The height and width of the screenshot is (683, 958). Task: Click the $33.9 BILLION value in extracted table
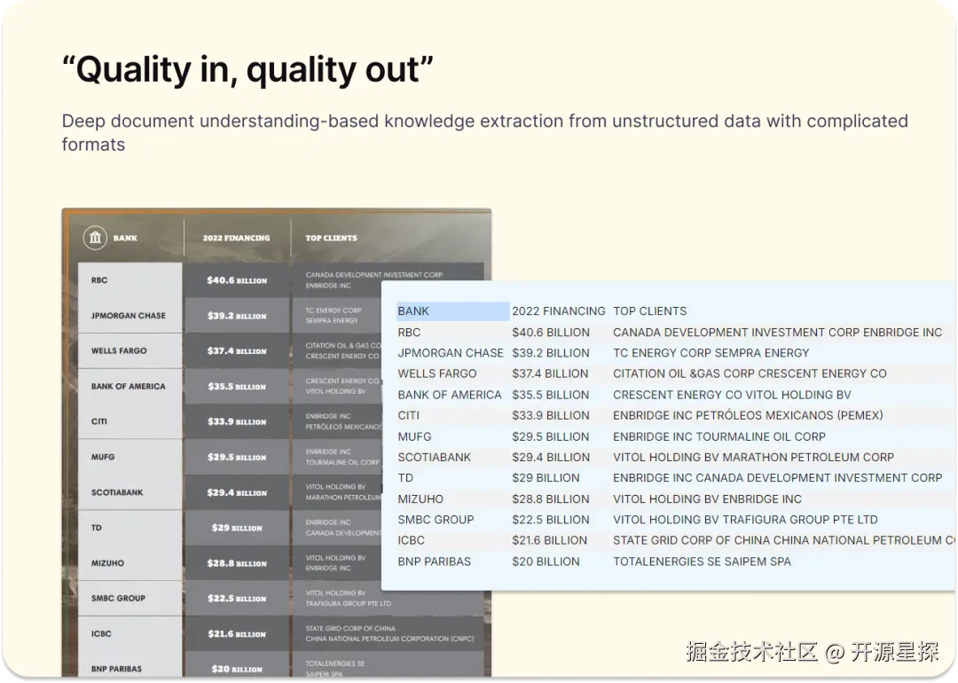pyautogui.click(x=551, y=415)
